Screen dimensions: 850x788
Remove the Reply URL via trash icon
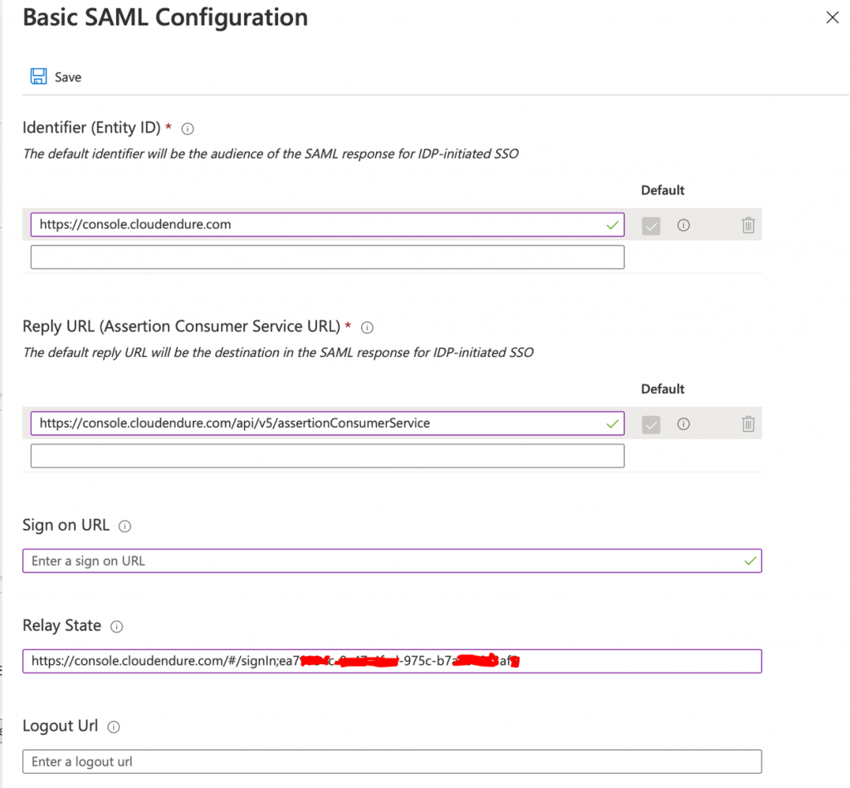[x=748, y=423]
